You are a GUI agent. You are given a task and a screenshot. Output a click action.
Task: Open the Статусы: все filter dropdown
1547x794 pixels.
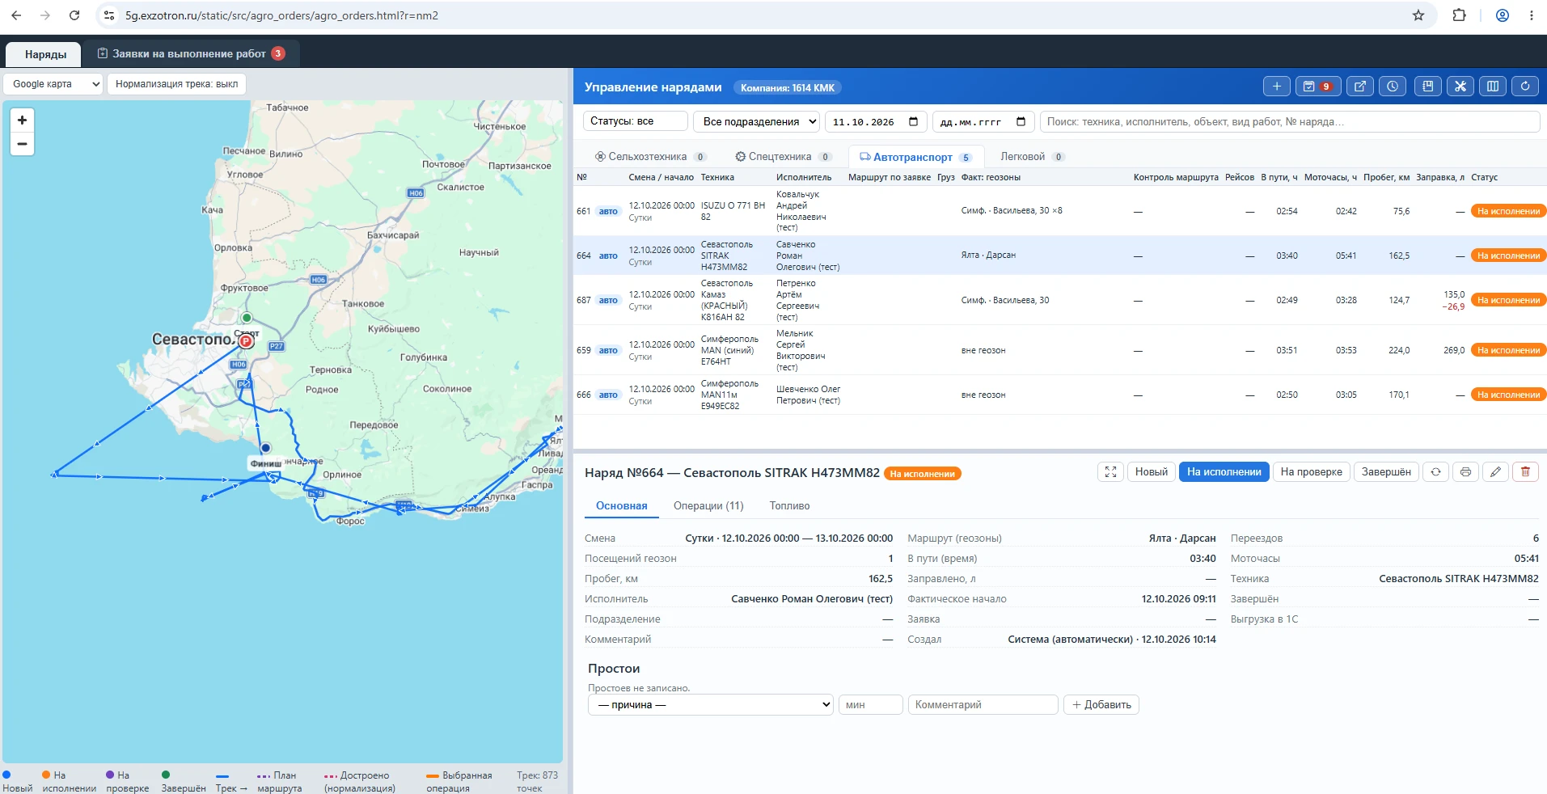pyautogui.click(x=635, y=121)
